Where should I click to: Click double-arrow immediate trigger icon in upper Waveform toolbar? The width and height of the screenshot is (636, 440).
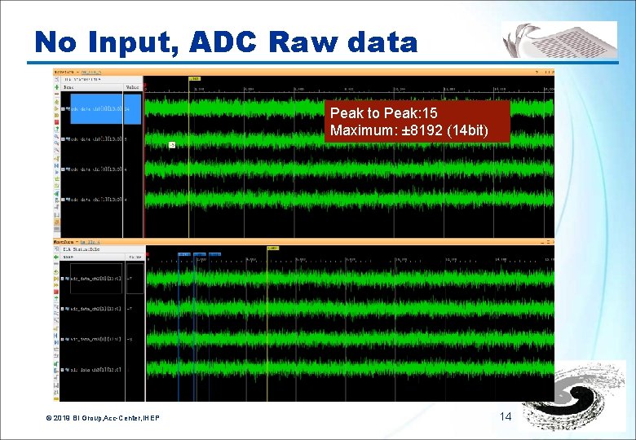(57, 116)
